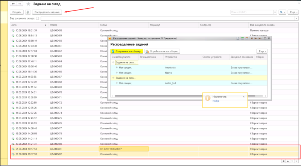This screenshot has height=166, width=301.
Task: Jump to list start arrow button
Action: tap(284, 161)
